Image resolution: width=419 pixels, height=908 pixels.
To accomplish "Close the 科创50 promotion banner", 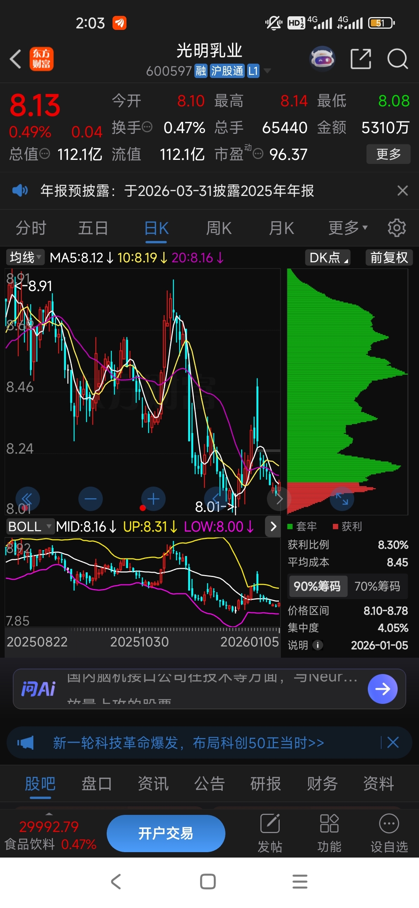I will 393,742.
